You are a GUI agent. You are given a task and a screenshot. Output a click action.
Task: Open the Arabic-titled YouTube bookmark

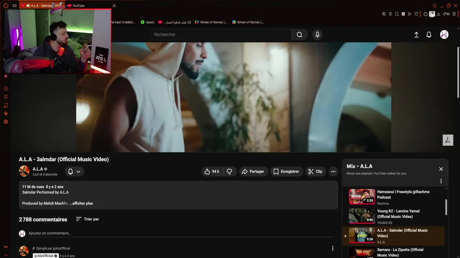175,22
